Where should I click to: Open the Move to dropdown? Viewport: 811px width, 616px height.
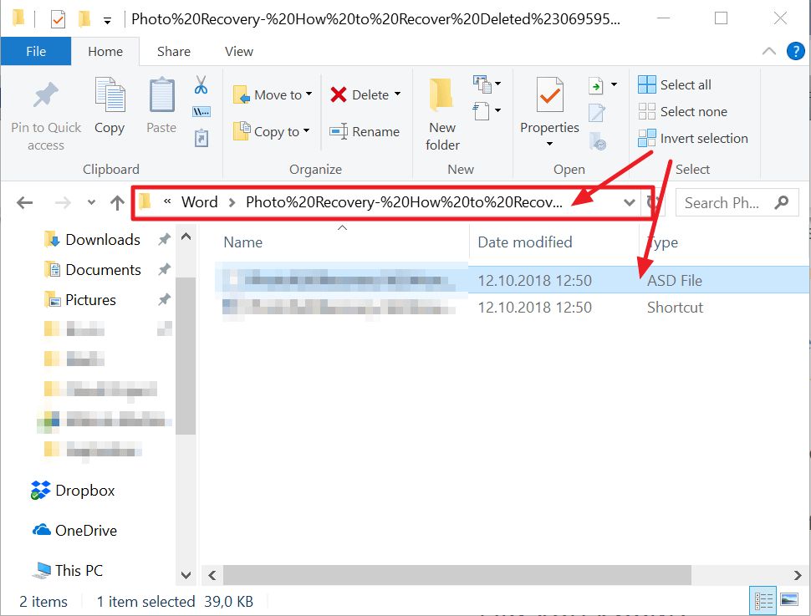272,95
